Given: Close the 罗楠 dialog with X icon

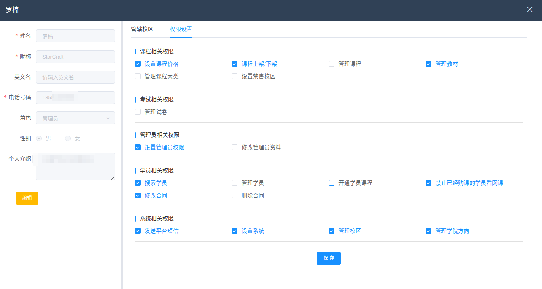Looking at the screenshot, I should tap(530, 10).
